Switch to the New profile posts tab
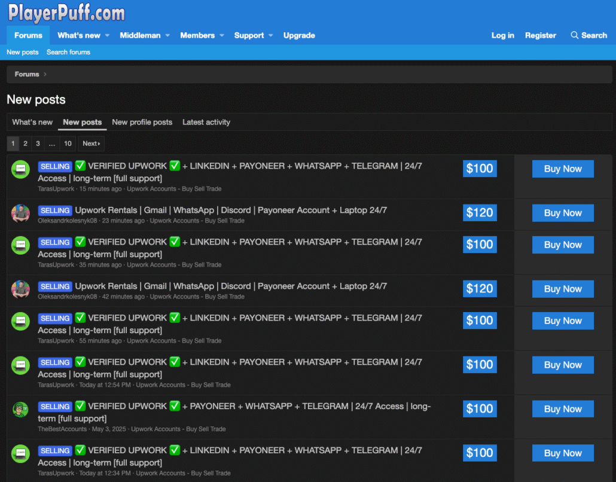 click(x=142, y=122)
